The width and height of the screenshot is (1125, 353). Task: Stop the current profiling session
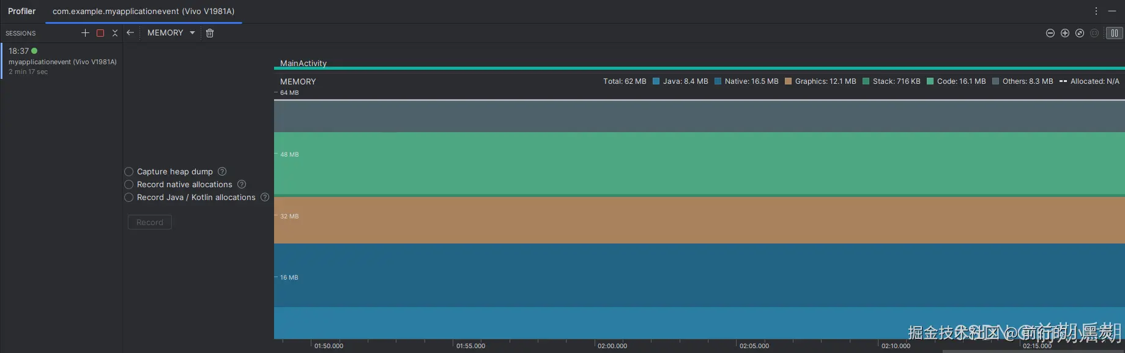pos(100,33)
